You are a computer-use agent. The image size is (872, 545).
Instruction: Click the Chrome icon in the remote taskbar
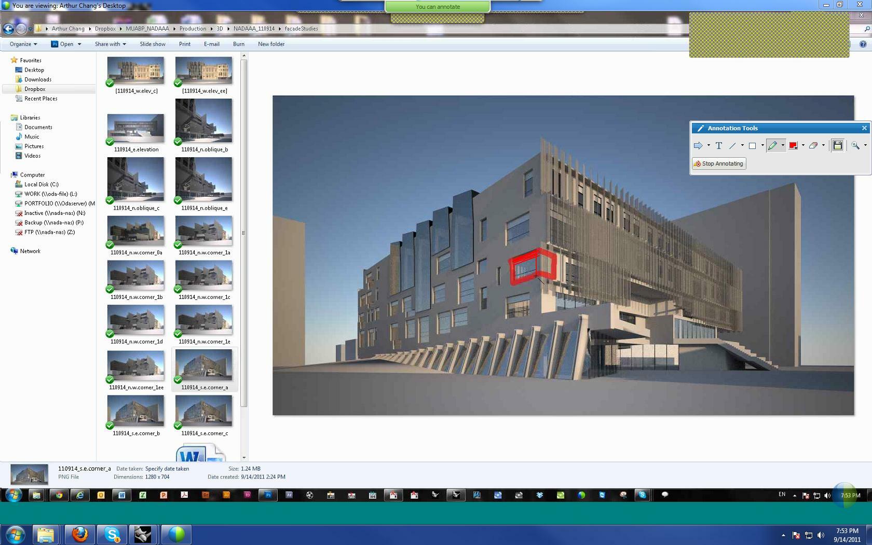tap(59, 495)
